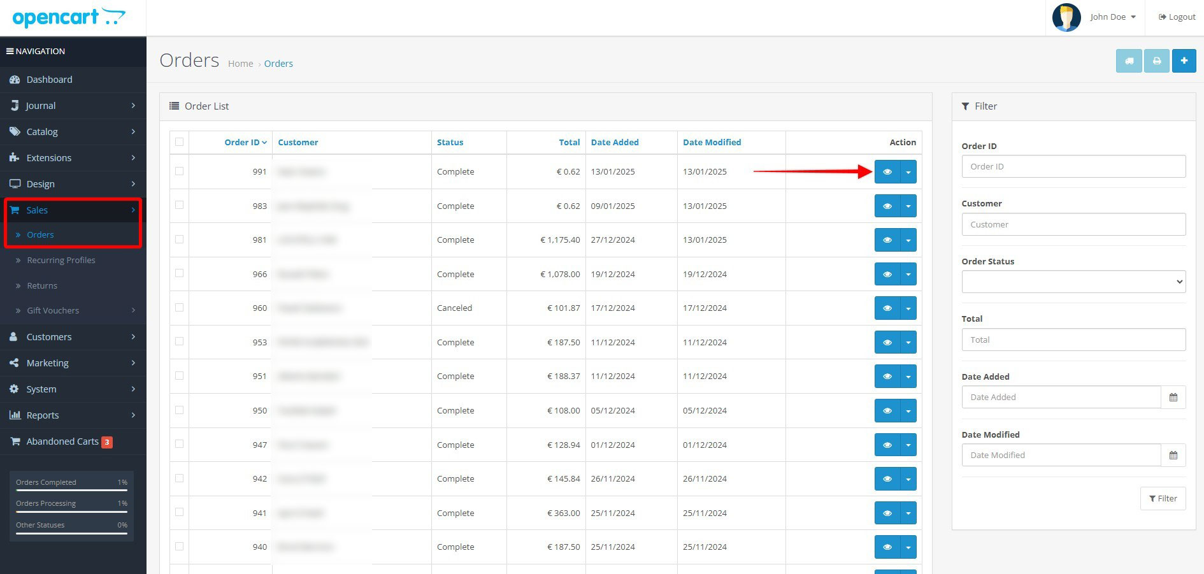The height and width of the screenshot is (574, 1204).
Task: Focus the Total filter input
Action: 1073,340
